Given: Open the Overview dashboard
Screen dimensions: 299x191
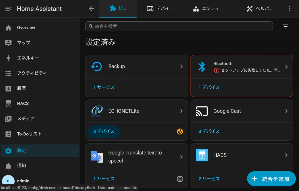Looking at the screenshot, I should coord(40,28).
